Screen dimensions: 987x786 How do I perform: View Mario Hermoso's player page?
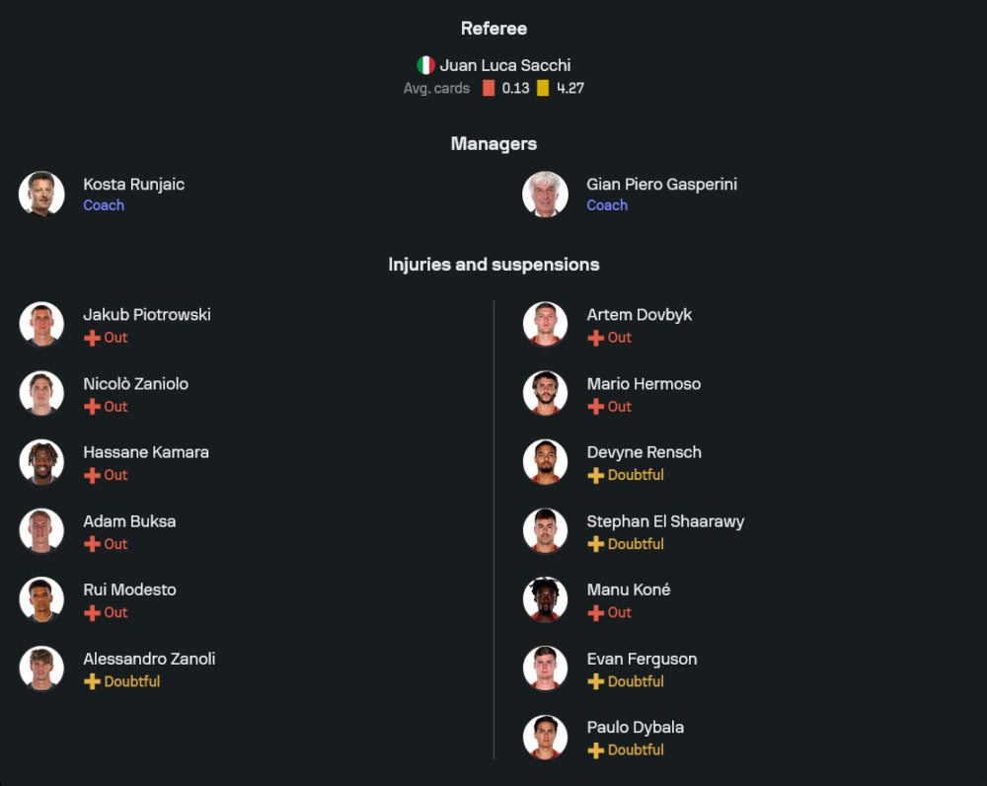644,384
